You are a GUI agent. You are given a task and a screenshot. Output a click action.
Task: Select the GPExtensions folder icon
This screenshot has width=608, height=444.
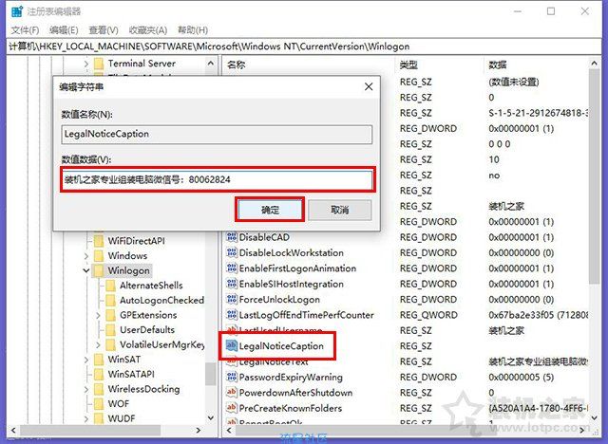tap(111, 315)
